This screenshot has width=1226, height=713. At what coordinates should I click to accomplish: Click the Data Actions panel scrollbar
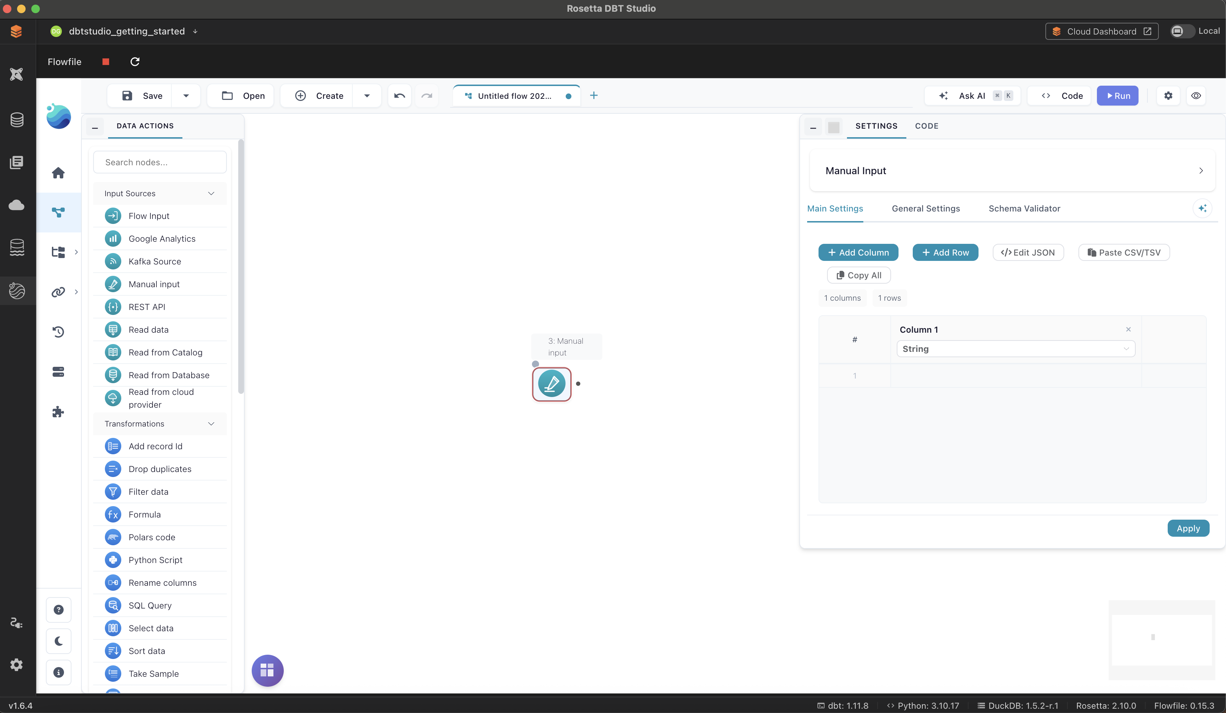pos(241,267)
